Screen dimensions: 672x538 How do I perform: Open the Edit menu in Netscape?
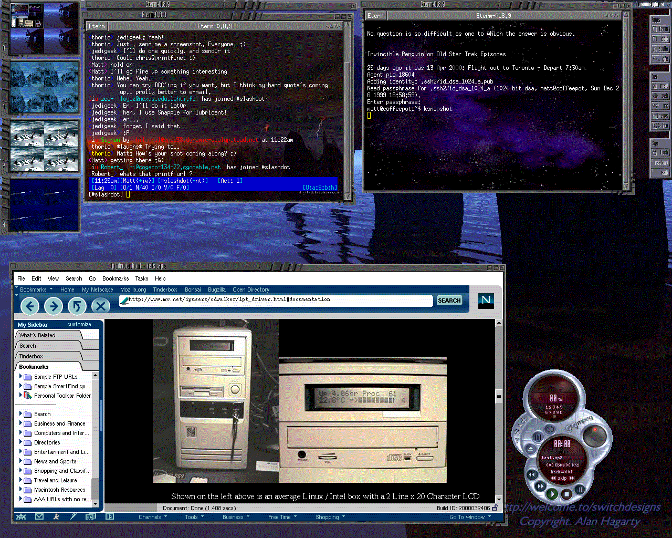[36, 278]
